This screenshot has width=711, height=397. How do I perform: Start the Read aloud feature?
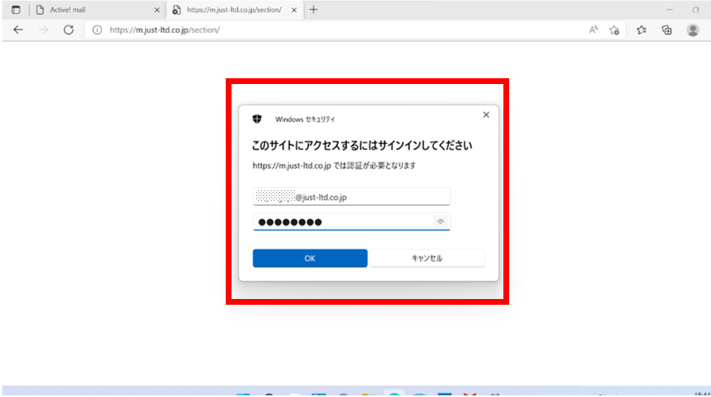pos(593,30)
